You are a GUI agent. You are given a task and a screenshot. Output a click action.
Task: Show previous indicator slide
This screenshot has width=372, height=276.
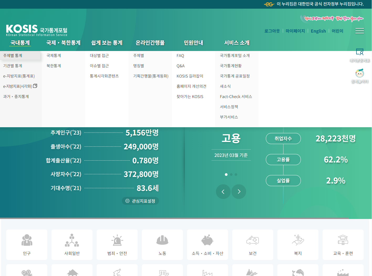223,192
